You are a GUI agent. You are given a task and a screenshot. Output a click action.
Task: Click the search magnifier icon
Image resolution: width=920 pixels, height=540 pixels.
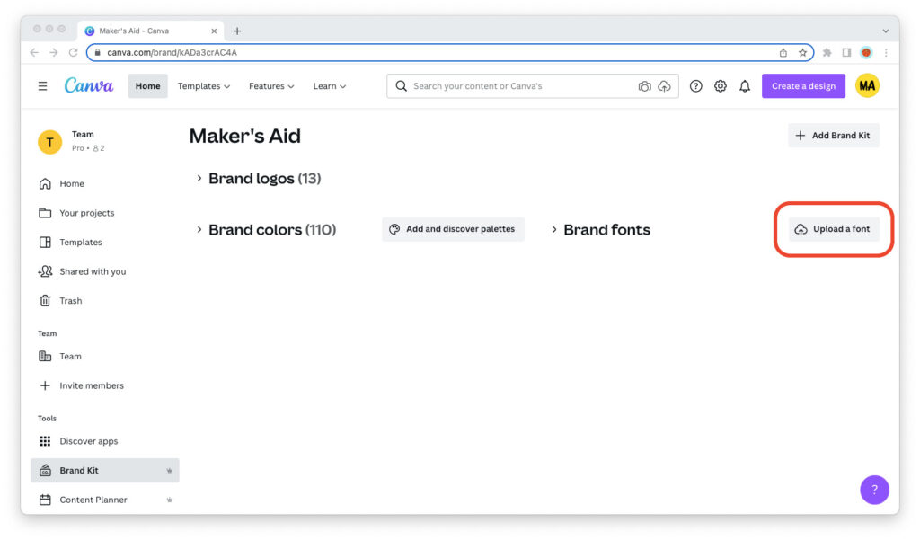(402, 86)
